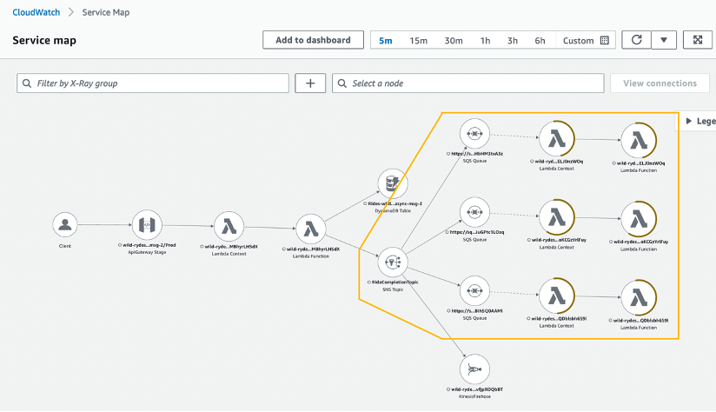Image resolution: width=716 pixels, height=412 pixels.
Task: Click the RideCompletionTopic label text
Action: click(395, 282)
